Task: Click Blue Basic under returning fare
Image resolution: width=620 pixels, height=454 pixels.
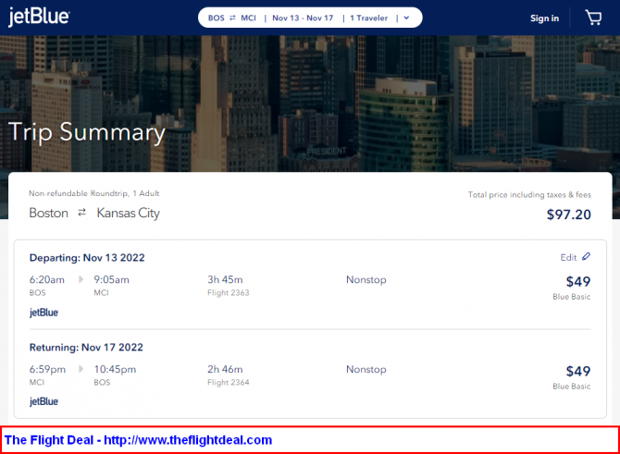Action: tap(571, 387)
